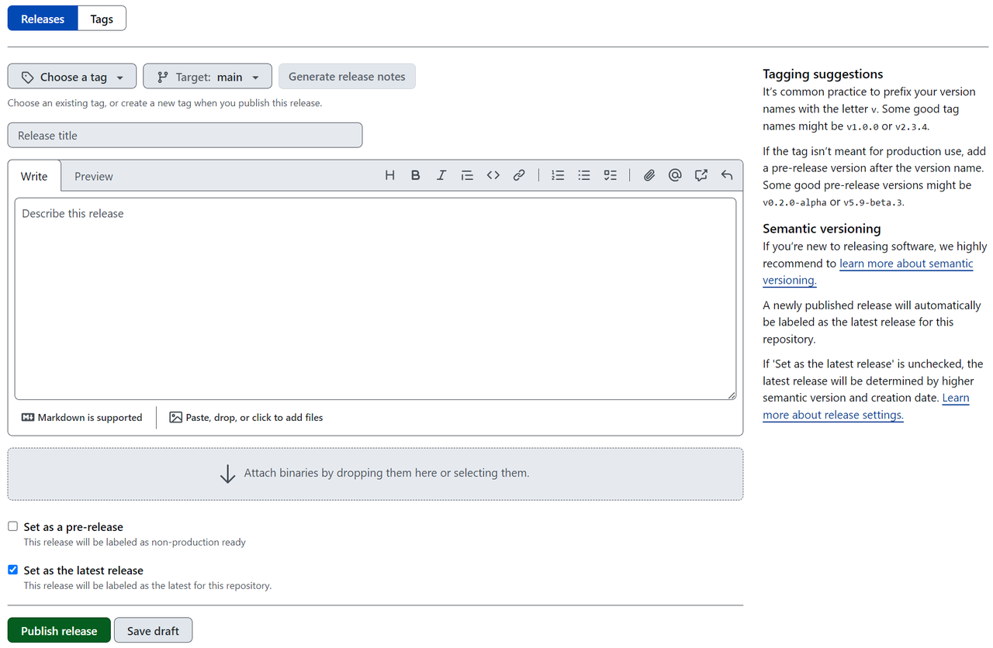
Task: Insert code formatting with the angle brackets icon
Action: pos(493,175)
